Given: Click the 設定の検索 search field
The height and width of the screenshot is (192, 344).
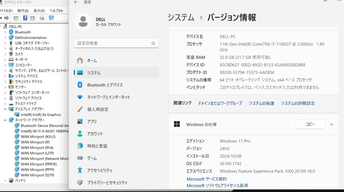Looking at the screenshot, I should 116,43.
